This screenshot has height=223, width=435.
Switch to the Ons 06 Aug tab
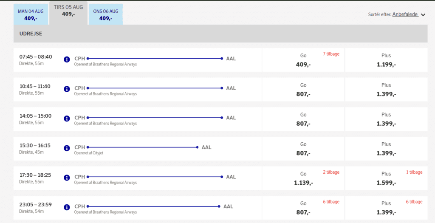pyautogui.click(x=106, y=14)
